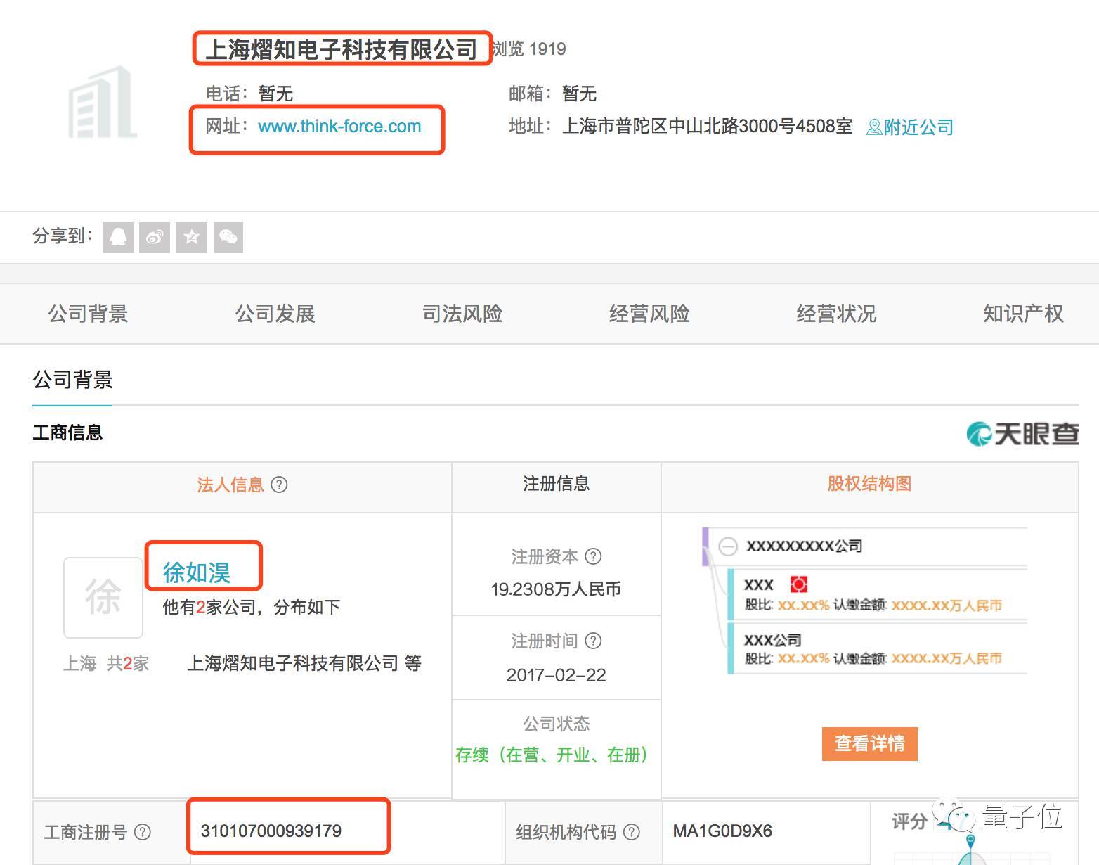The image size is (1099, 865).
Task: Open the www.think-force.com website link
Action: 339,127
